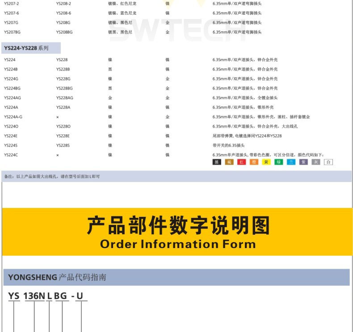Viewport: 353px width, 332px height.
Task: Click the Order Information Form banner title
Action: [178, 244]
